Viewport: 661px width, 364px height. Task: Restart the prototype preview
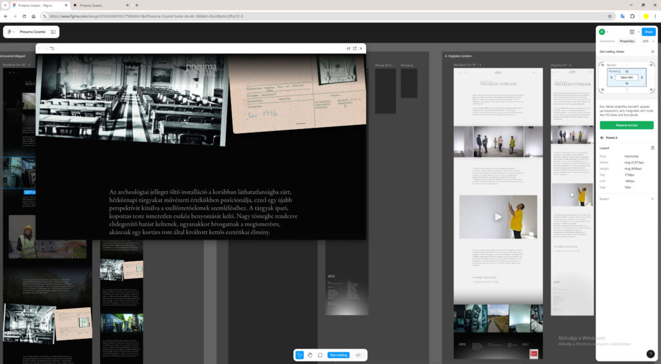(x=52, y=48)
